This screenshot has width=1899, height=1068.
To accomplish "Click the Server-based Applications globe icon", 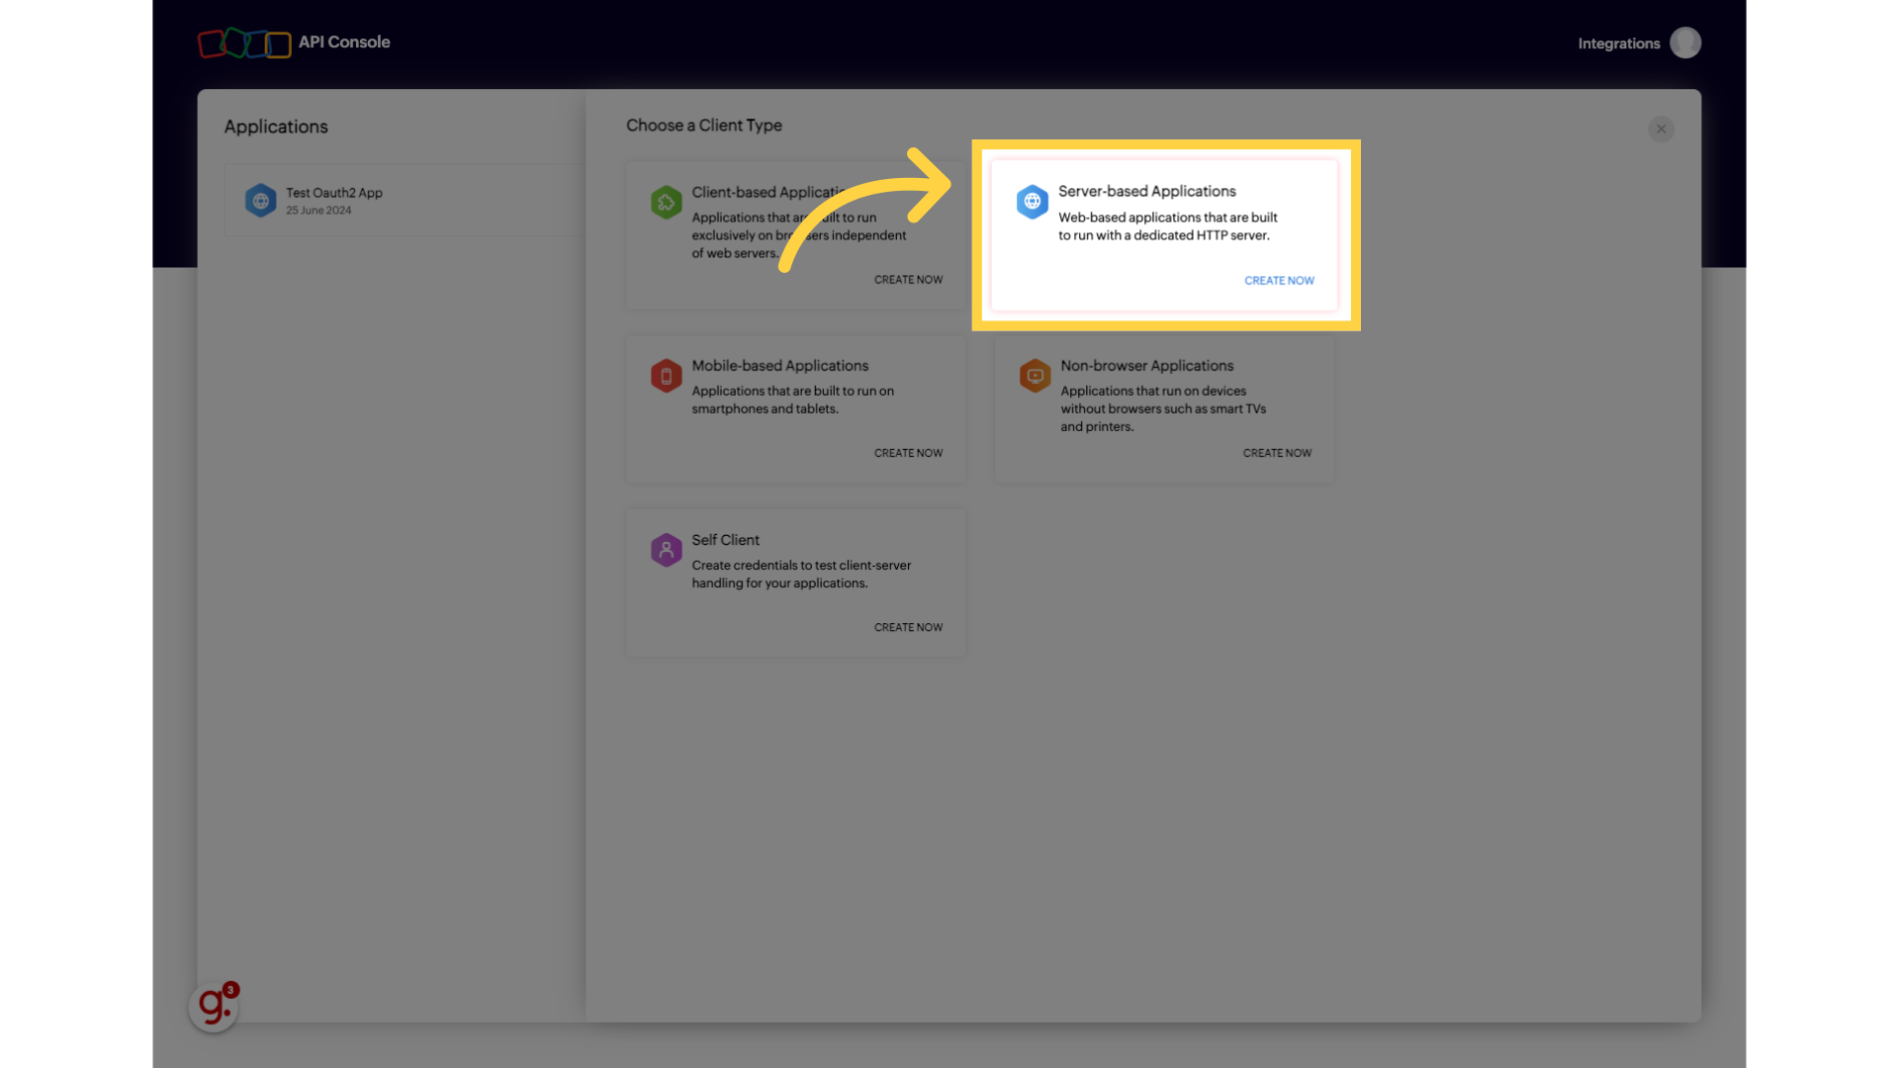I will (x=1032, y=201).
